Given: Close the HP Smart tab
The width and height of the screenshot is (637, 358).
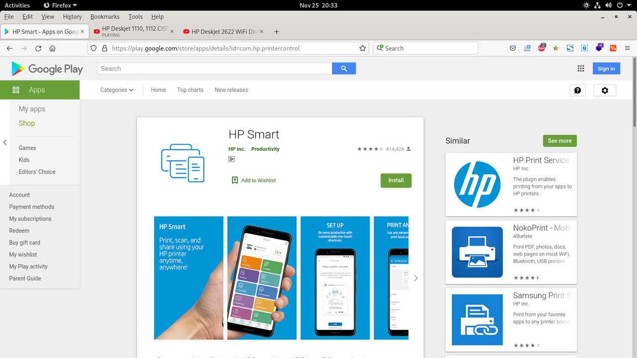Looking at the screenshot, I should (x=83, y=31).
